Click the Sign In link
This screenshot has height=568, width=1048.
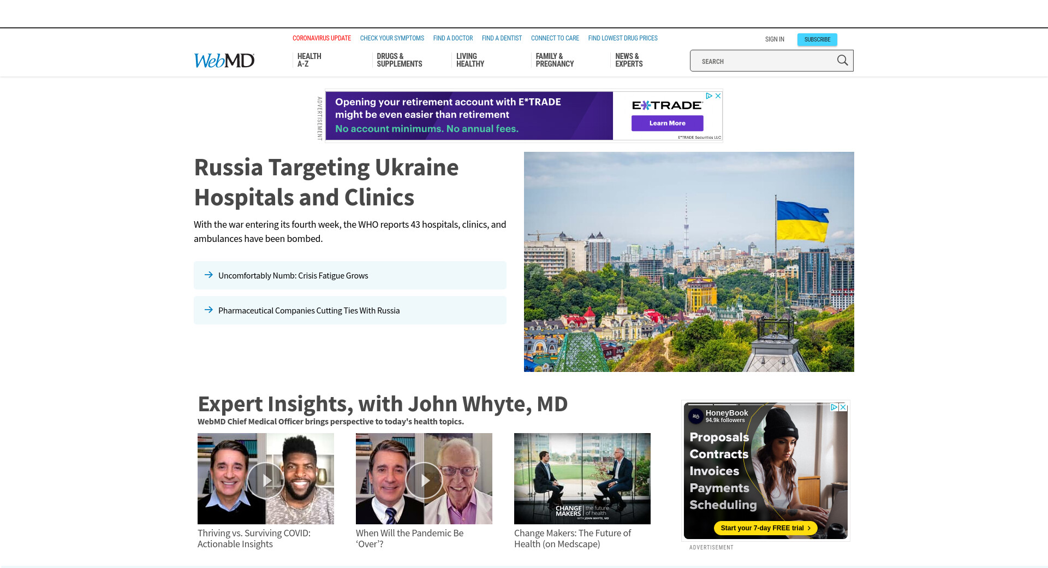[774, 39]
